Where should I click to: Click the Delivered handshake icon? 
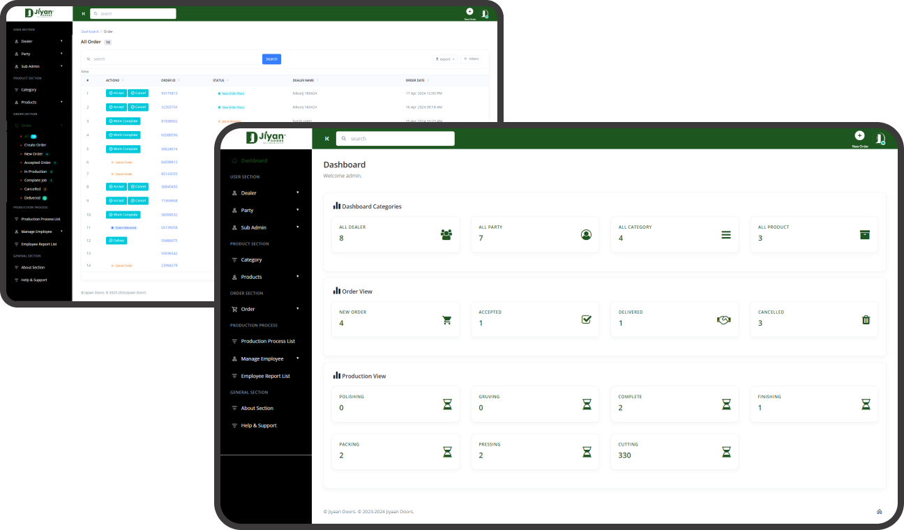pos(723,320)
